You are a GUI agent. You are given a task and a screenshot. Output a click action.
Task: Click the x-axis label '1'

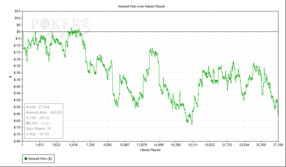pyautogui.click(x=22, y=145)
